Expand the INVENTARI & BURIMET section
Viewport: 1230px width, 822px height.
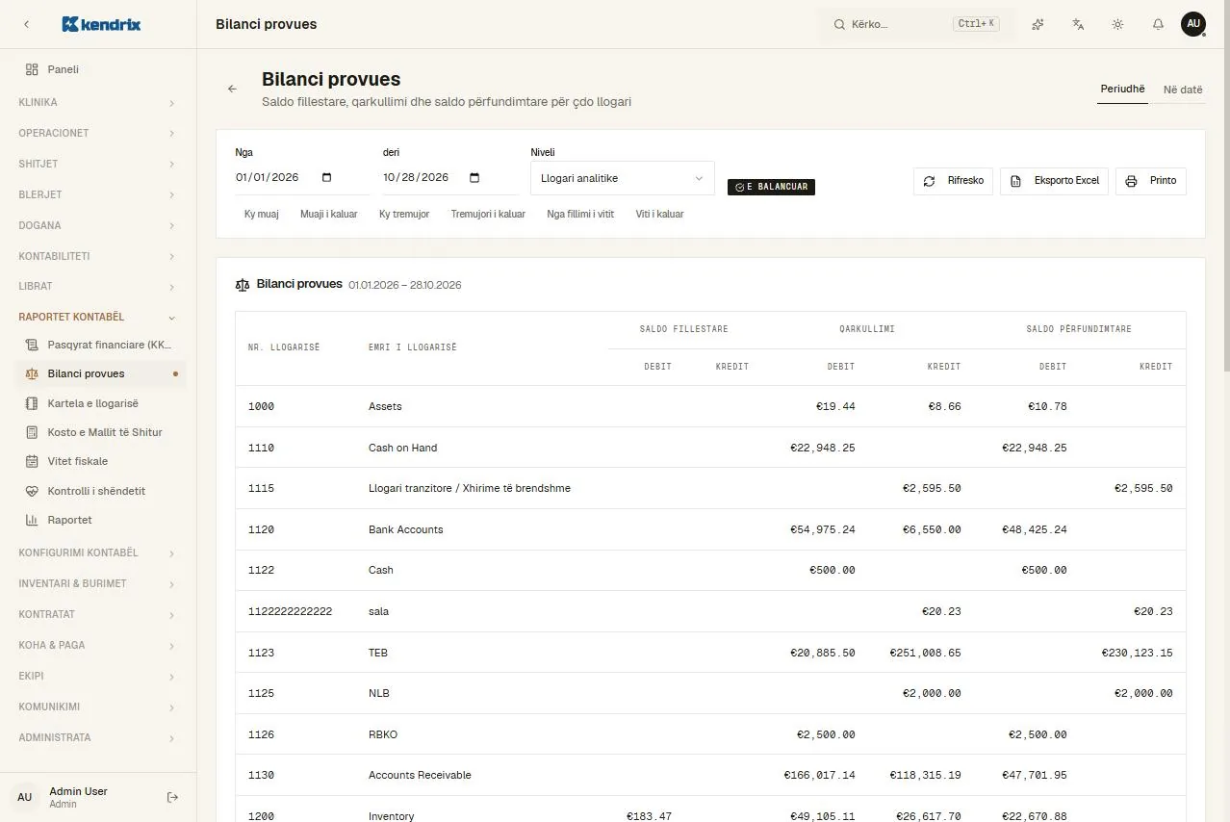coord(98,583)
